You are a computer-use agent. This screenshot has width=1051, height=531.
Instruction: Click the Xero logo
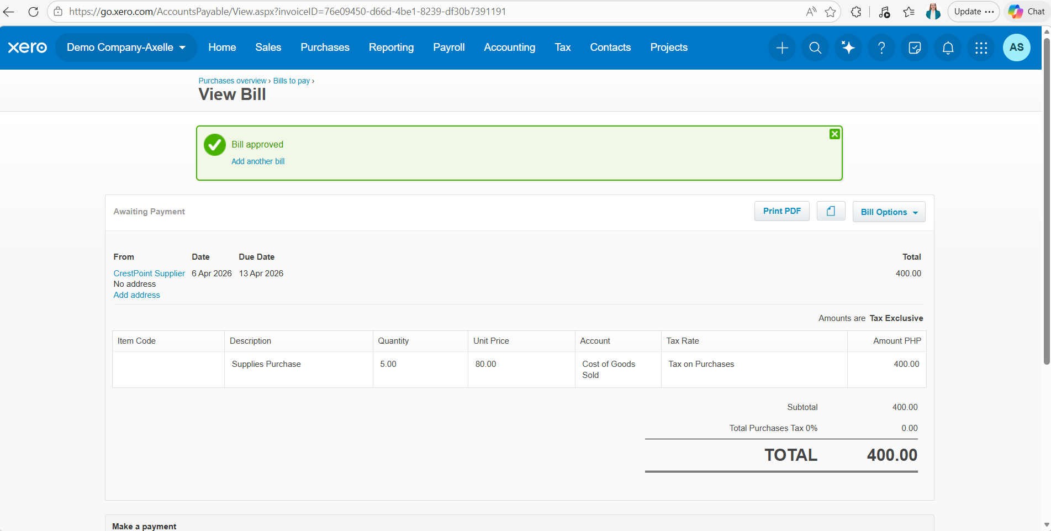point(28,48)
